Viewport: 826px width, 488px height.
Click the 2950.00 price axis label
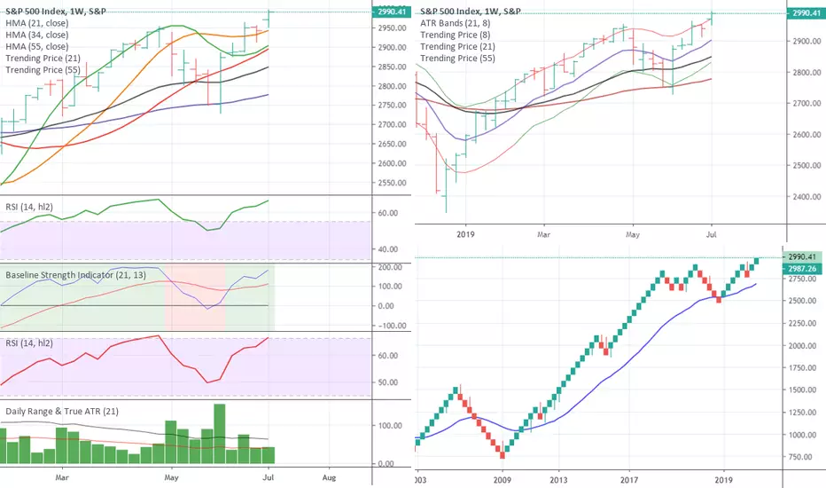[x=392, y=28]
